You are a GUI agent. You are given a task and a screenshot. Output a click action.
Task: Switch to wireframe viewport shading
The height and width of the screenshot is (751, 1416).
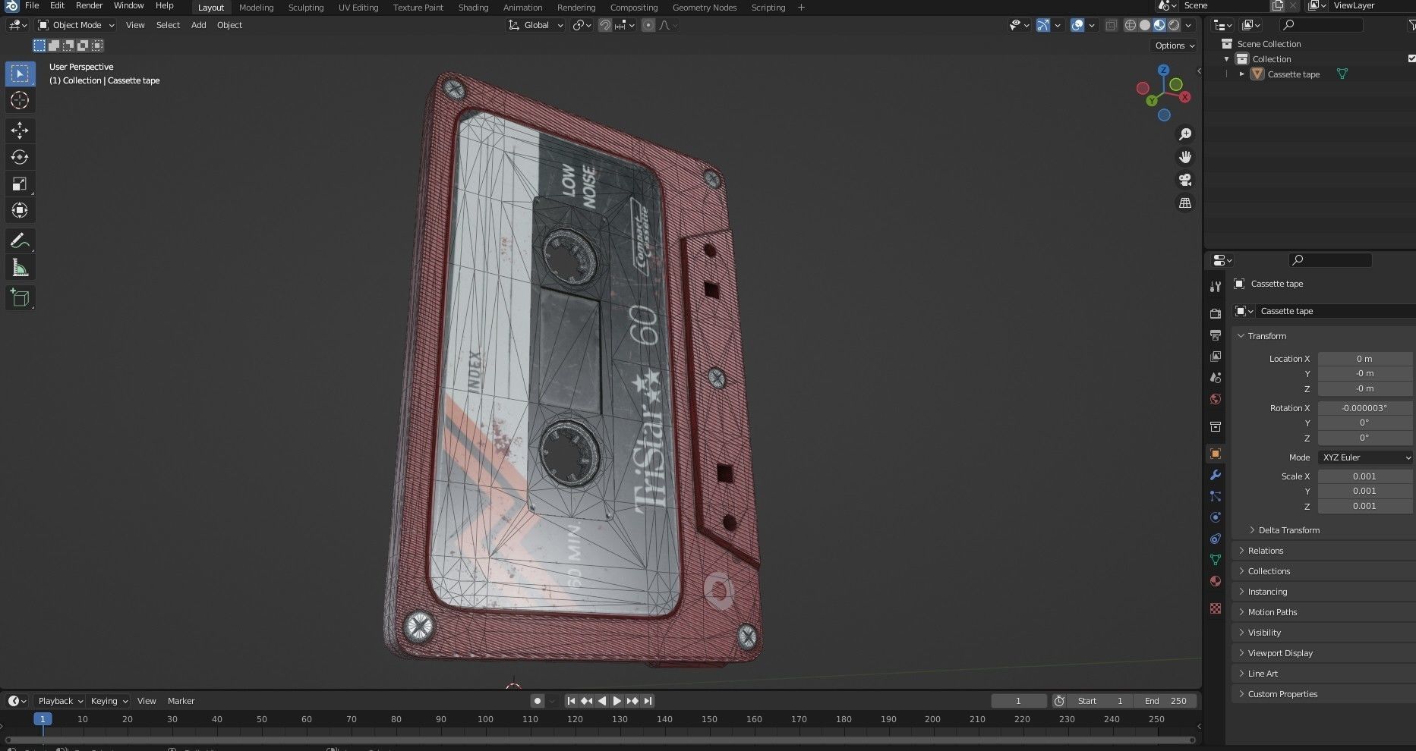1130,25
